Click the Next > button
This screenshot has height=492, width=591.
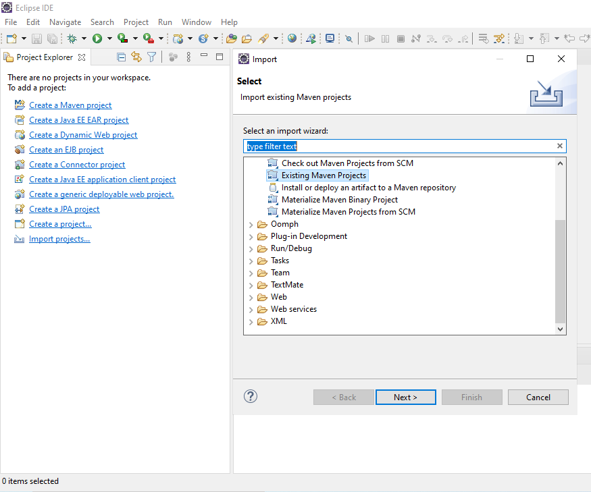(405, 397)
